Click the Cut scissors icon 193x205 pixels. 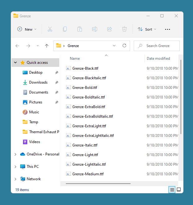pos(50,29)
